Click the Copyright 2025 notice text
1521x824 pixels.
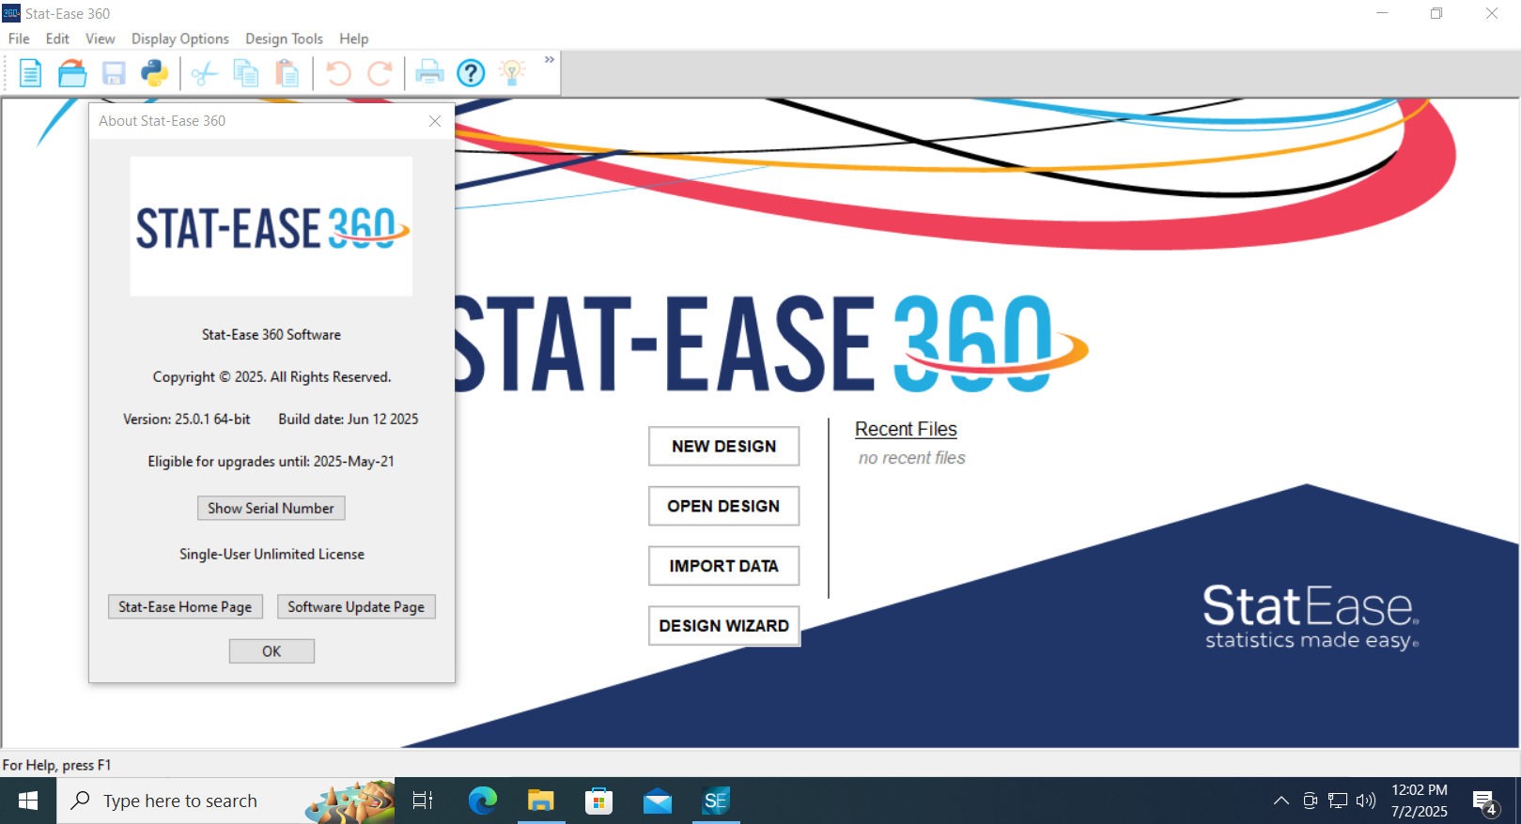tap(272, 377)
